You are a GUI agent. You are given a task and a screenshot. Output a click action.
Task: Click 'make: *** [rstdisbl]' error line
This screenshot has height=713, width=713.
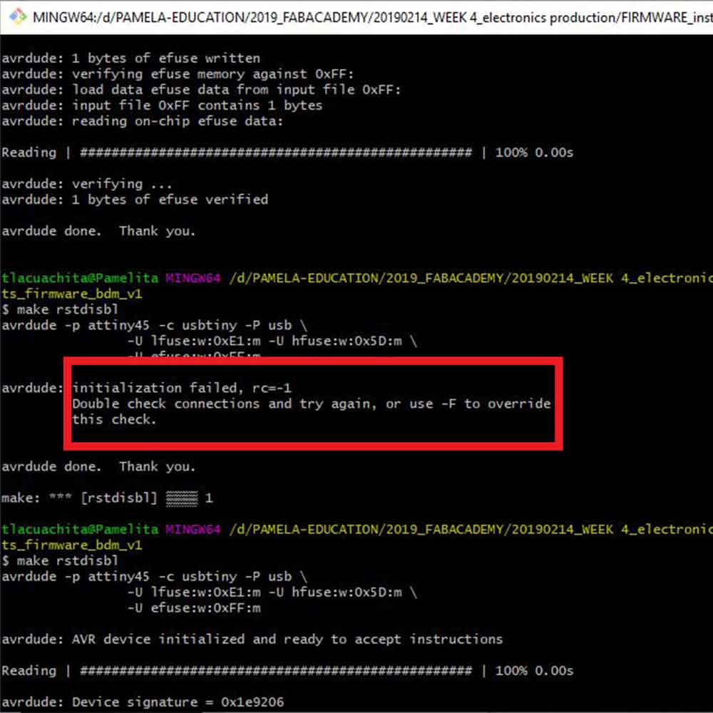click(108, 498)
